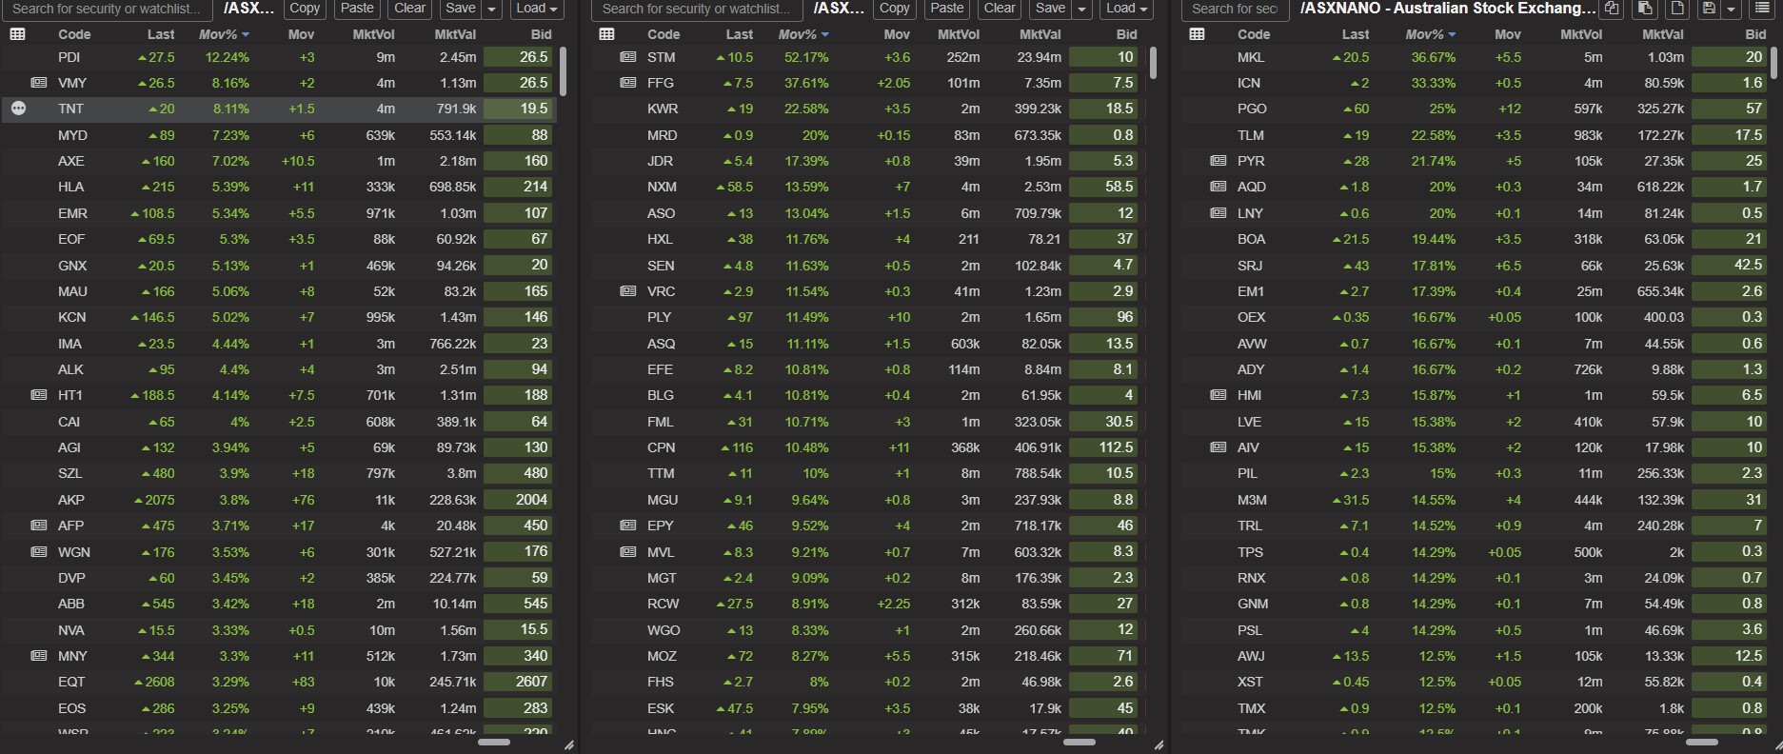The height and width of the screenshot is (754, 1783).
Task: Select the CPN code in middle watchlist
Action: click(661, 447)
